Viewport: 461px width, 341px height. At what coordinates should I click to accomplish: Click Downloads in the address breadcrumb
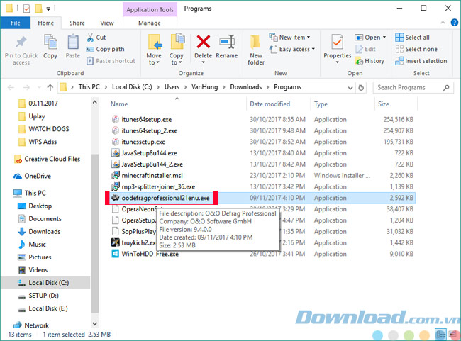(246, 87)
